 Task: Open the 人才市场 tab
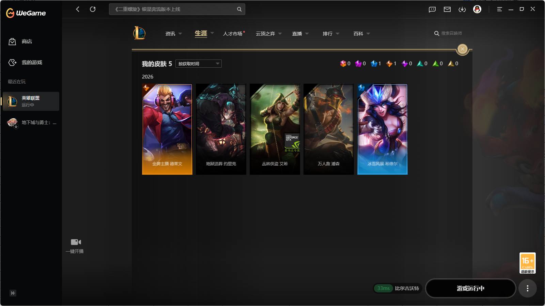pyautogui.click(x=233, y=34)
